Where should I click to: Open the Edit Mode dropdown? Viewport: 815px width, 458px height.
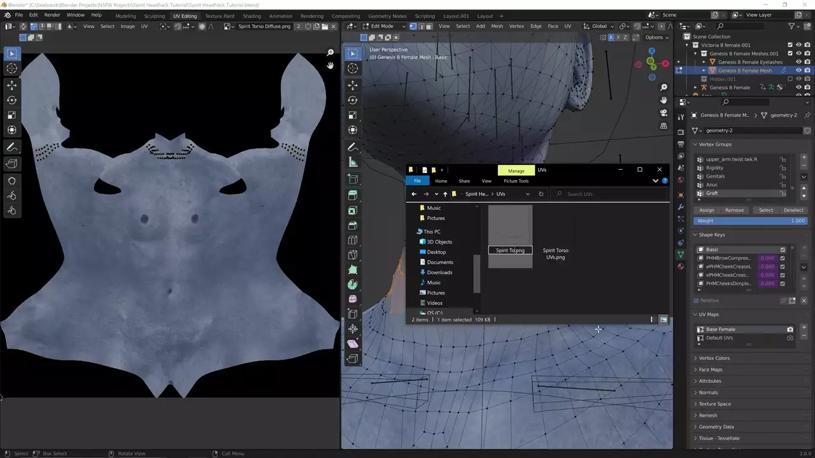pos(382,26)
